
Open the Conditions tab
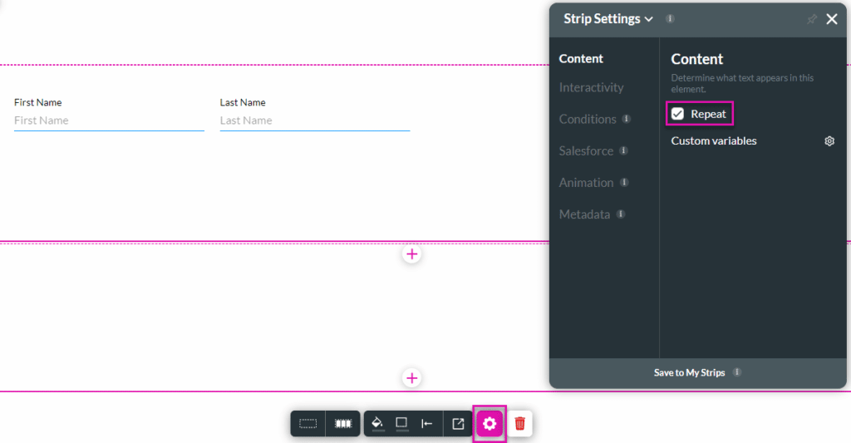point(588,119)
